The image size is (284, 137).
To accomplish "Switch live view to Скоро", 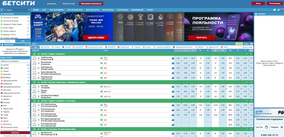I will click(x=246, y=44).
